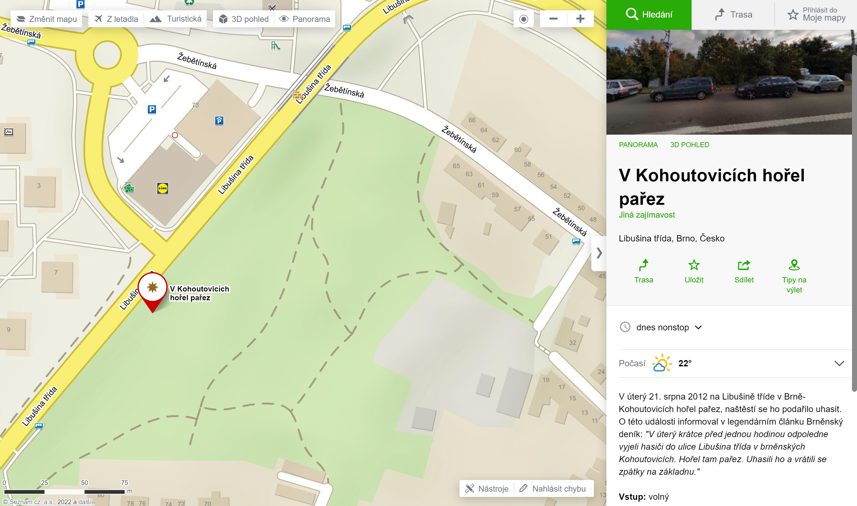857x506 pixels.
Task: Collapse the side panel using the chevron arrow
Action: (599, 253)
